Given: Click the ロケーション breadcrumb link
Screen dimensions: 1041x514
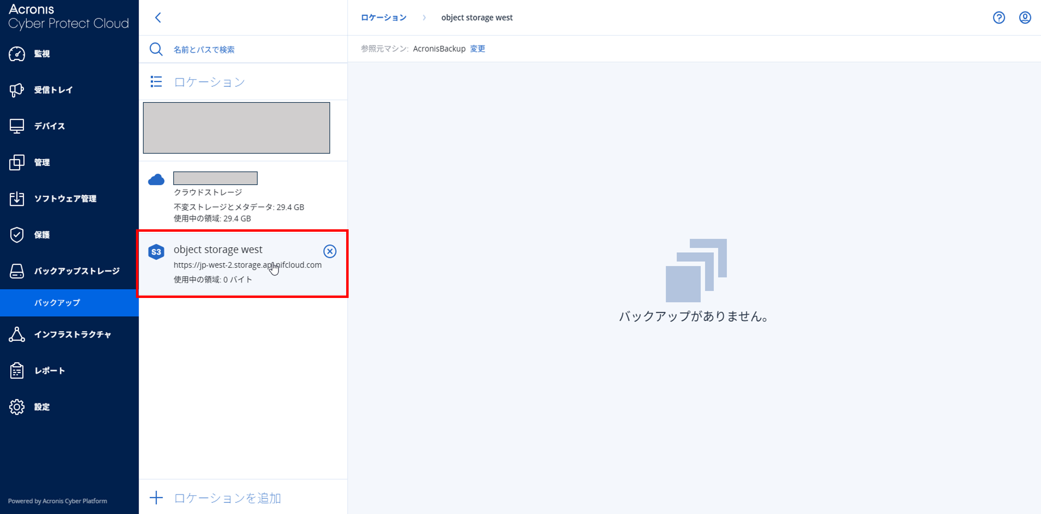Looking at the screenshot, I should 383,18.
